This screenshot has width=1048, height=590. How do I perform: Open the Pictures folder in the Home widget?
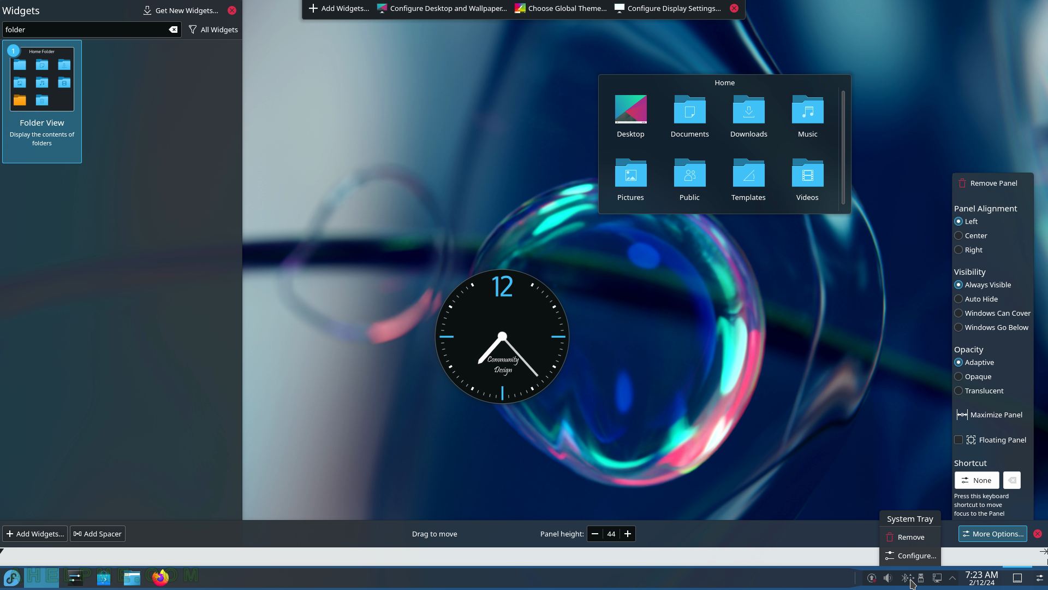630,180
